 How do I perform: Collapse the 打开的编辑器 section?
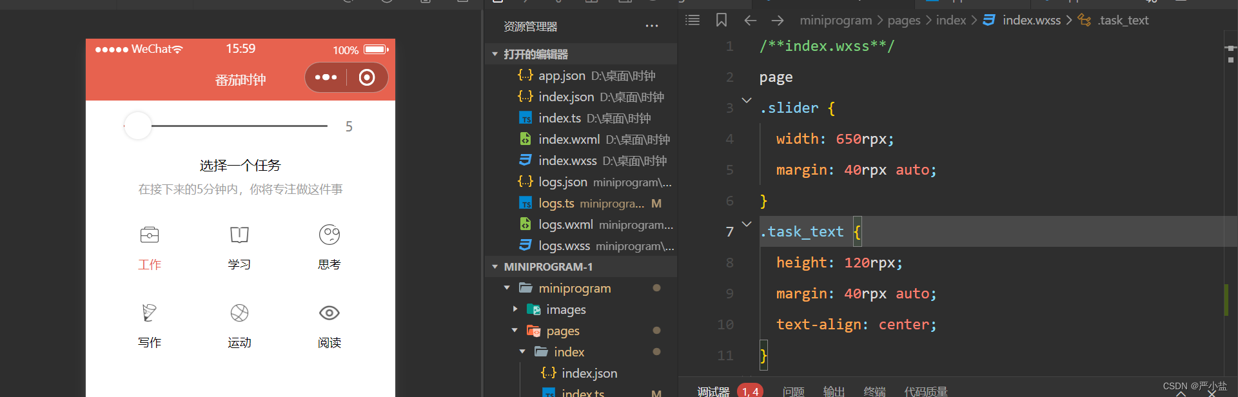pyautogui.click(x=495, y=54)
